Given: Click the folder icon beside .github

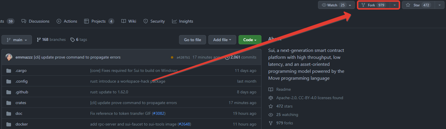Looking at the screenshot, I should pos(9,92).
